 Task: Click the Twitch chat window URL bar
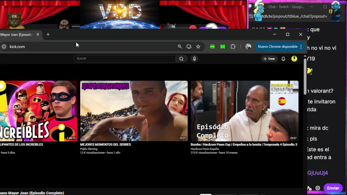click(294, 16)
